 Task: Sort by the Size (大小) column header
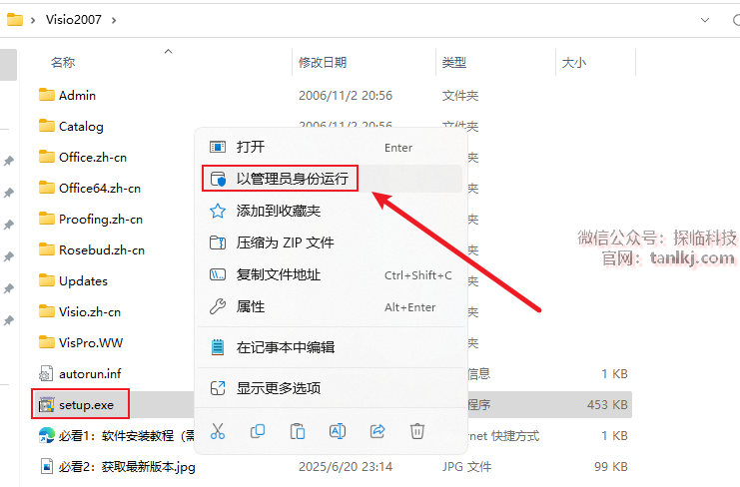(574, 62)
